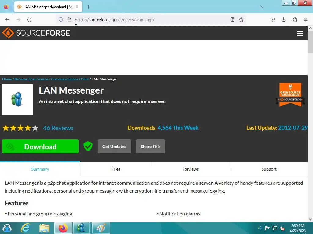This screenshot has width=313, height=234.
Task: Toggle reader view in the address bar
Action: tap(233, 19)
